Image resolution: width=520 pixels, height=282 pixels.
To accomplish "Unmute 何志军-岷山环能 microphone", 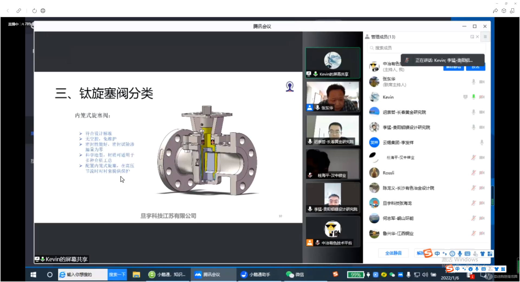I will (473, 218).
